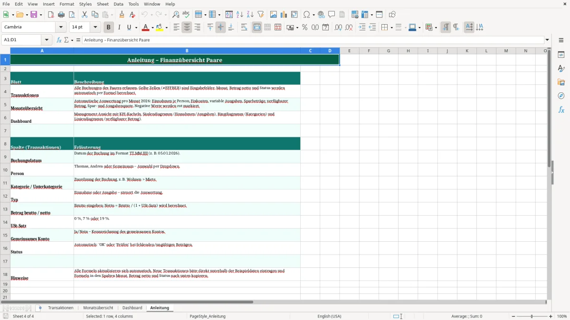Viewport: 570px width, 320px height.
Task: Sort descending with the Z-A icon
Action: (250, 15)
